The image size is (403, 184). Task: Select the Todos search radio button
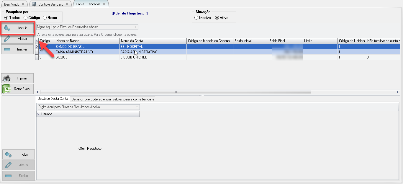click(6, 18)
